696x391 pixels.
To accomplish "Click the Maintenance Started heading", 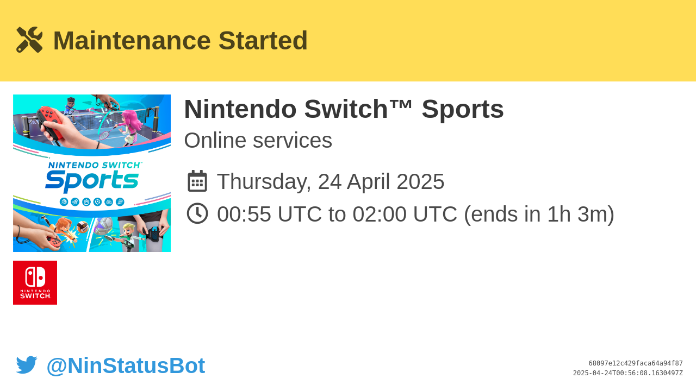I will [181, 41].
